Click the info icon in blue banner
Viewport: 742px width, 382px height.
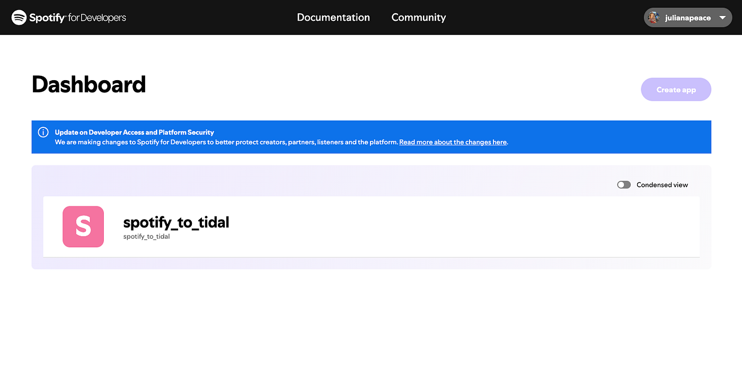tap(43, 132)
